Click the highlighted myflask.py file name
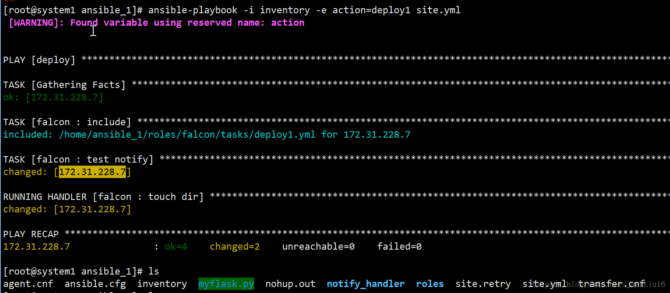This screenshot has width=670, height=293. (x=226, y=284)
